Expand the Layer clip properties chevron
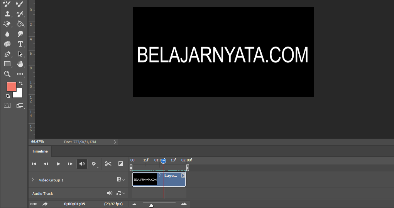 160,175
